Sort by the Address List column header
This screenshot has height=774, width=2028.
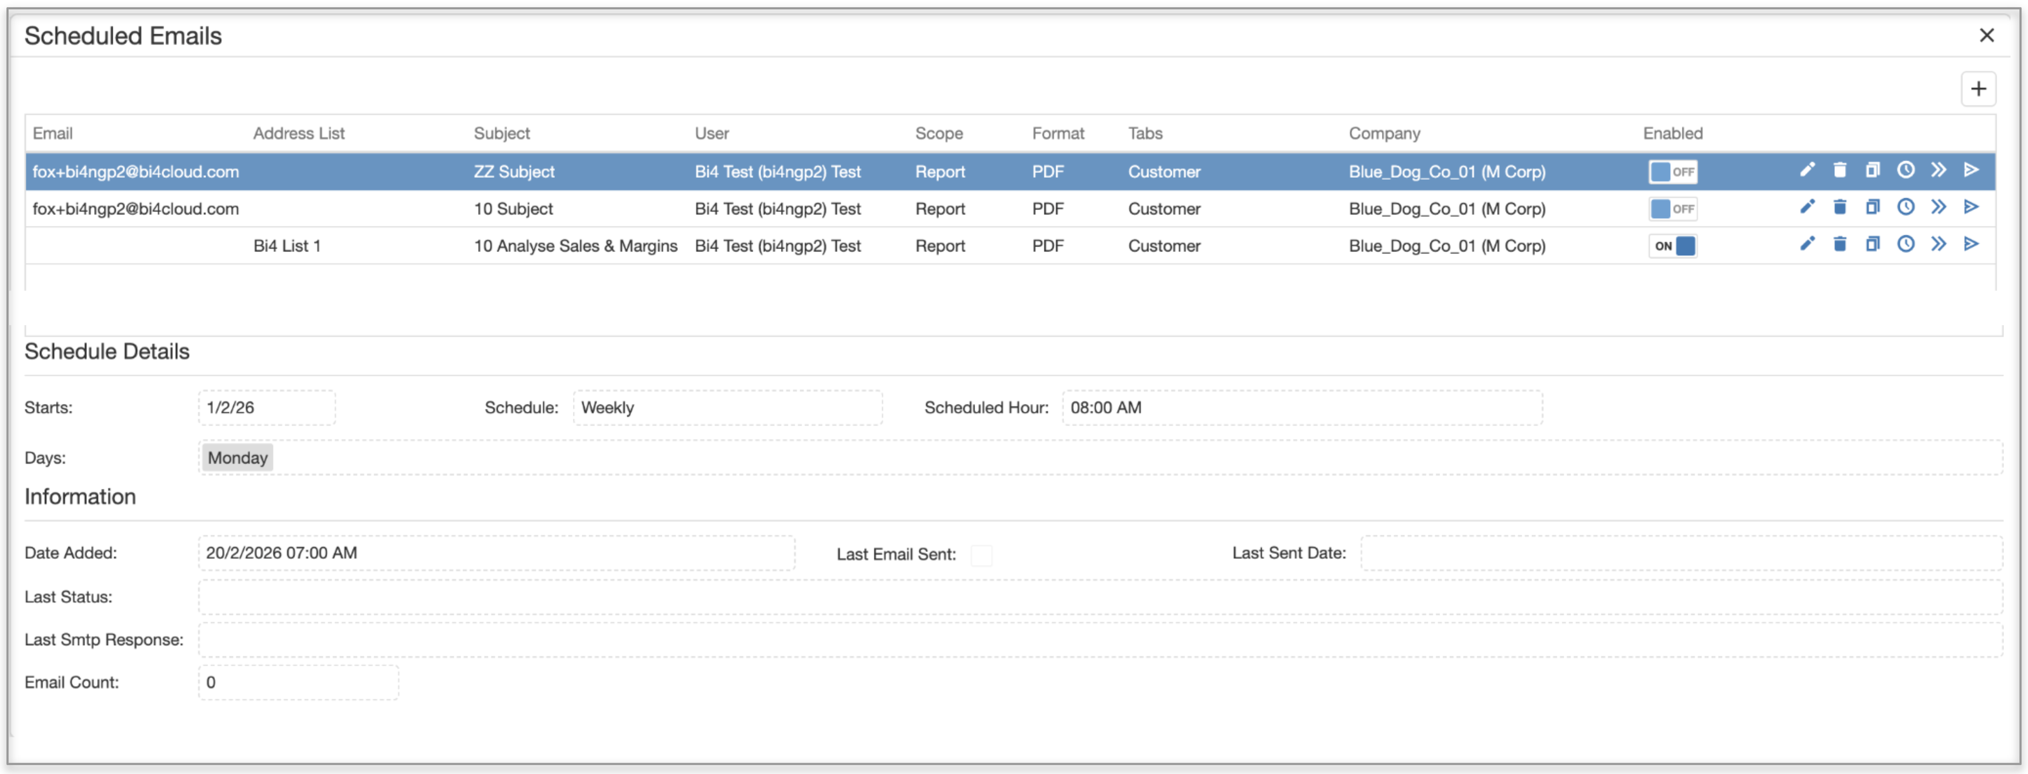299,133
